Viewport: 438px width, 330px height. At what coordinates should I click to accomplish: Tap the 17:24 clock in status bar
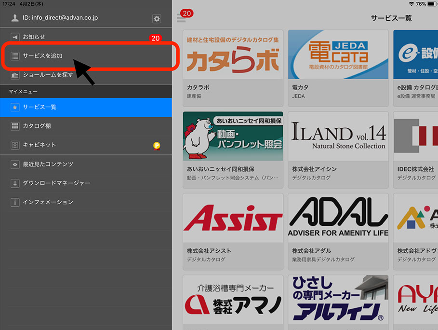(9, 4)
